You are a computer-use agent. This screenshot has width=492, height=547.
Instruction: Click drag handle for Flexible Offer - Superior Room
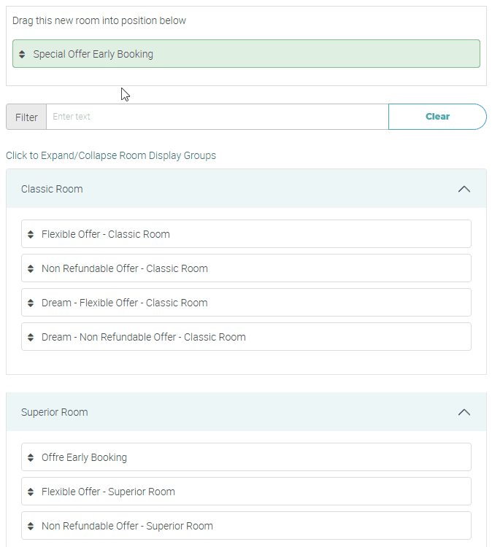pos(31,492)
